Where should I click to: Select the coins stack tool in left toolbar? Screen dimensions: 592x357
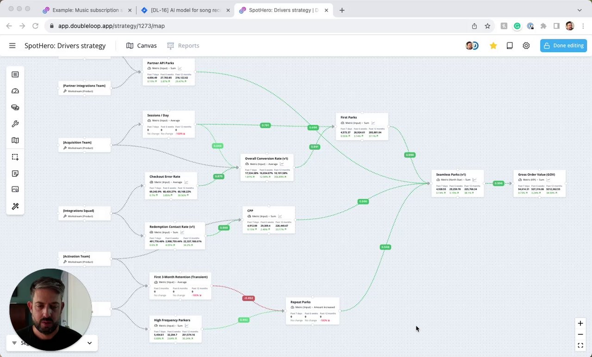15,108
